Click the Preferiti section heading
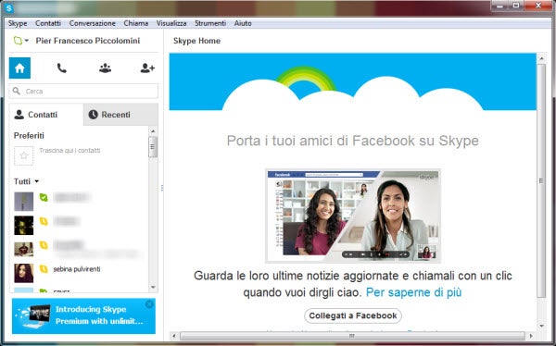 pyautogui.click(x=29, y=136)
